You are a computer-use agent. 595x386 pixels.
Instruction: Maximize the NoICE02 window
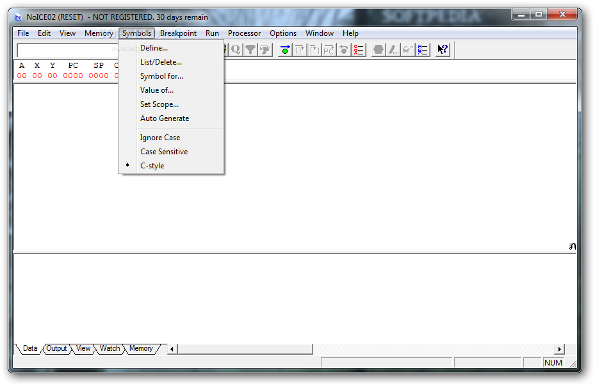[539, 15]
